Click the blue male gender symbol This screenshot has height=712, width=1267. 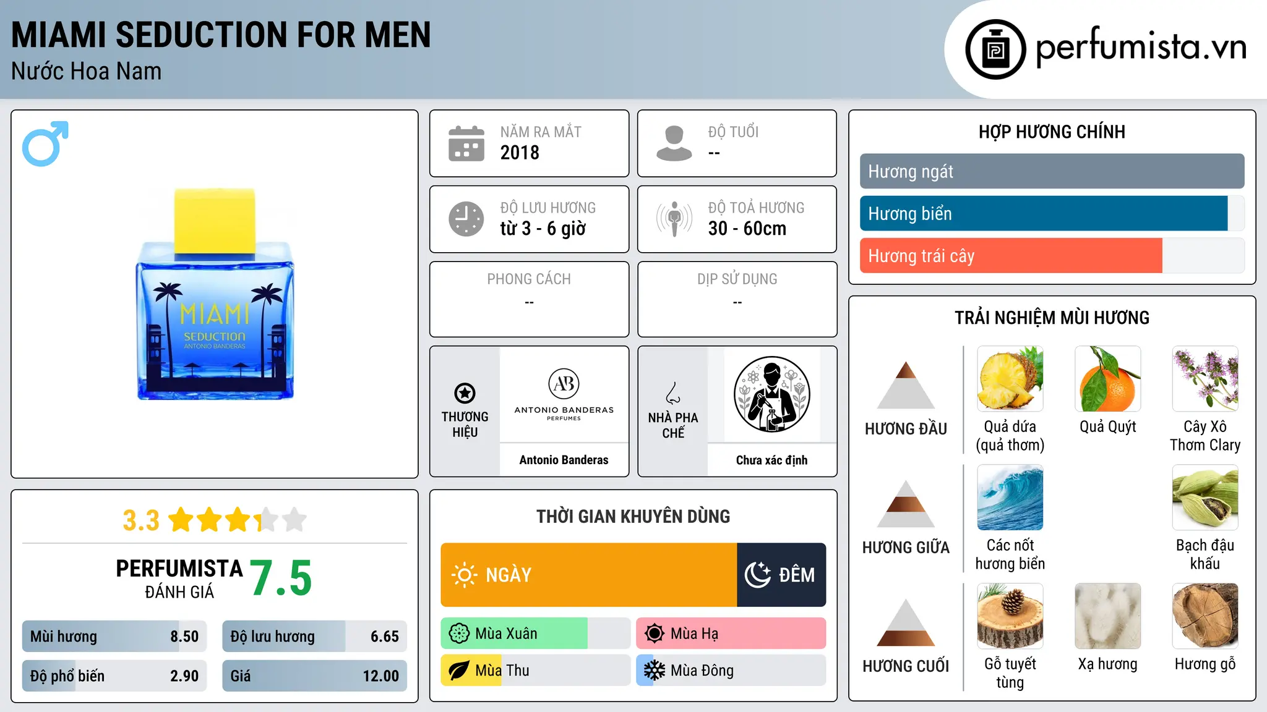45,143
